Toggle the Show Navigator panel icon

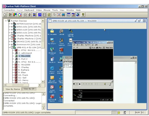coord(69,15)
